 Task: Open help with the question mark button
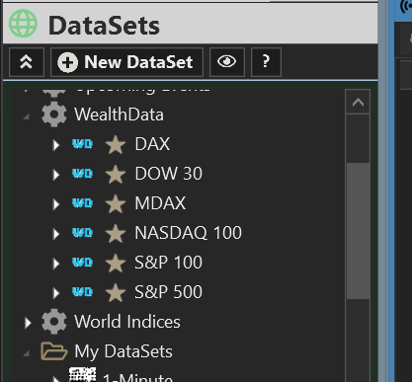pos(266,62)
